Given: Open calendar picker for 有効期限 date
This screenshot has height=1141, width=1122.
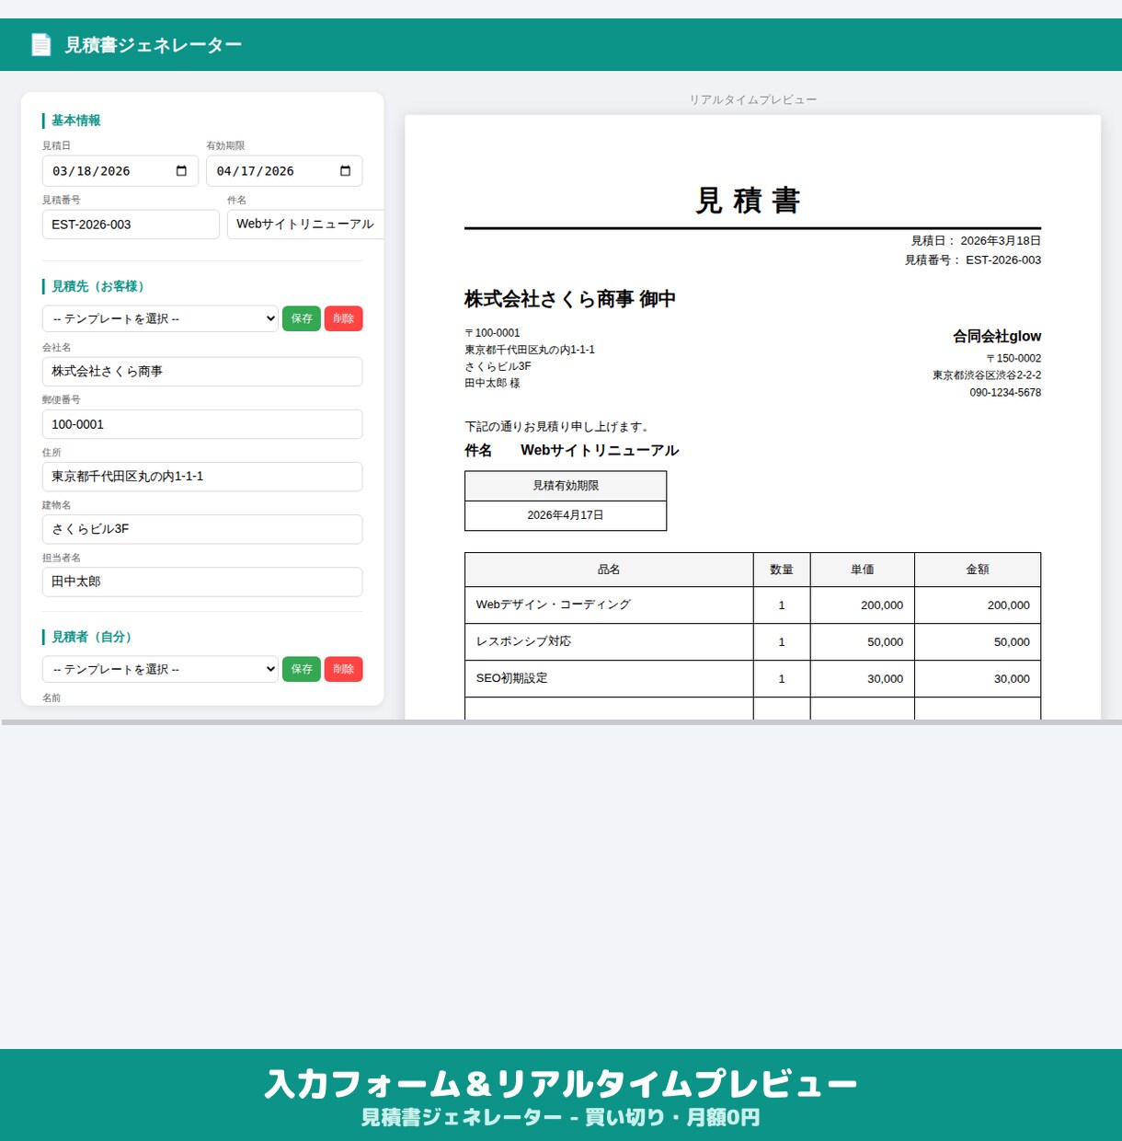Looking at the screenshot, I should tap(346, 171).
